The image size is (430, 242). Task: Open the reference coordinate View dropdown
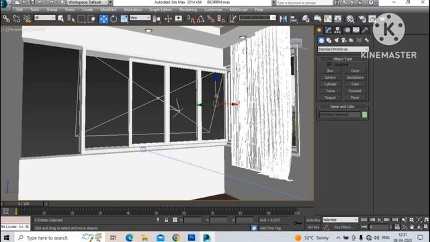140,17
